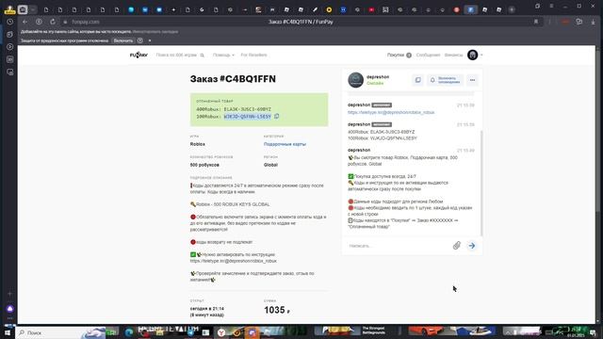Click the Windows notification center icon

(593, 332)
